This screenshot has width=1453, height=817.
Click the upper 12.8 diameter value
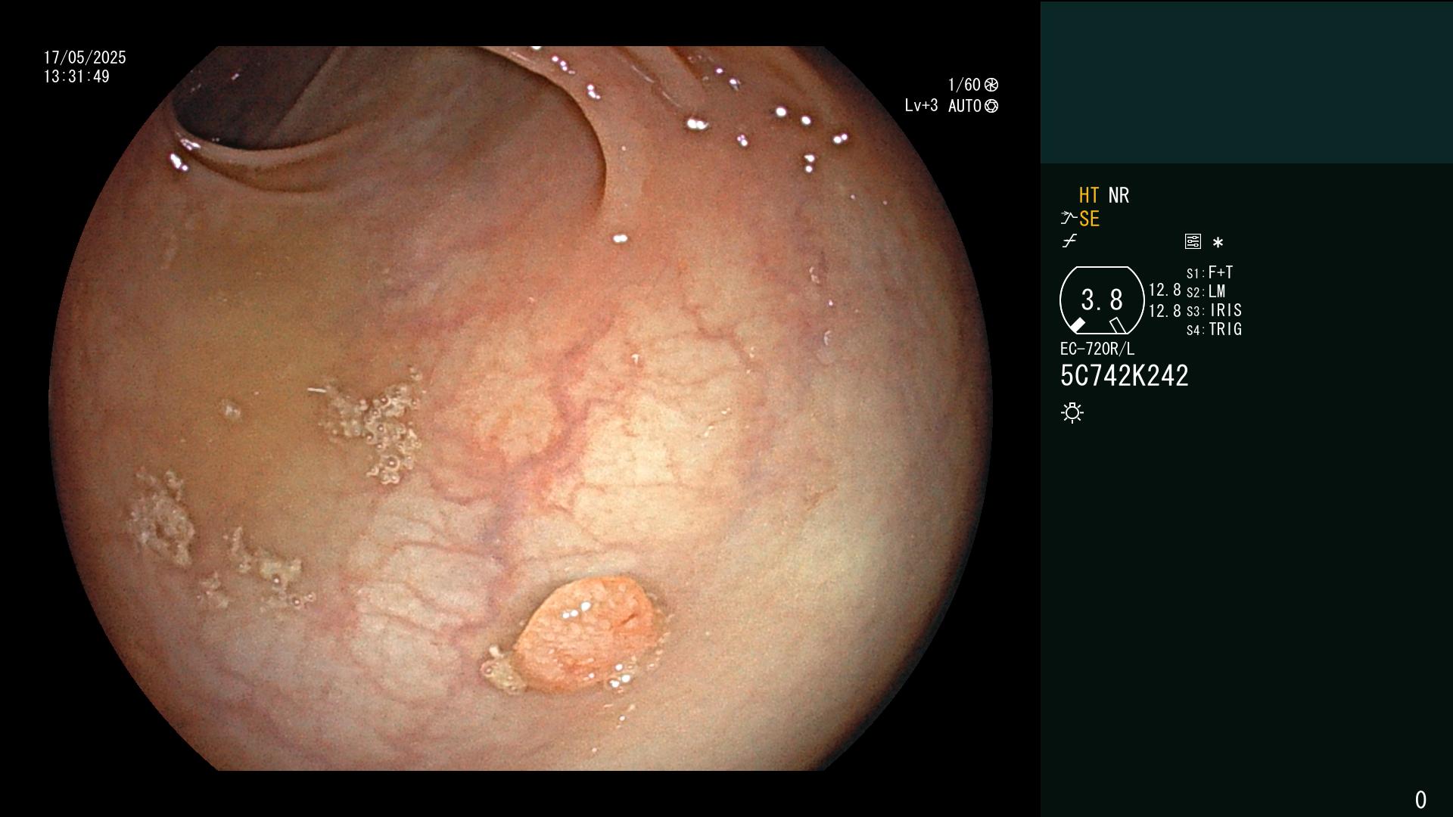pyautogui.click(x=1165, y=290)
